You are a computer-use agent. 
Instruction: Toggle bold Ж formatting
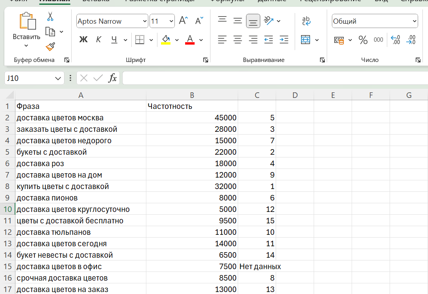tap(83, 40)
